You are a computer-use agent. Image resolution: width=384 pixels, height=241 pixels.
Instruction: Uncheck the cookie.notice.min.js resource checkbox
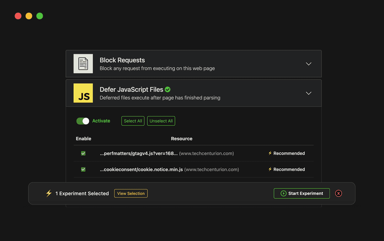[x=83, y=169]
